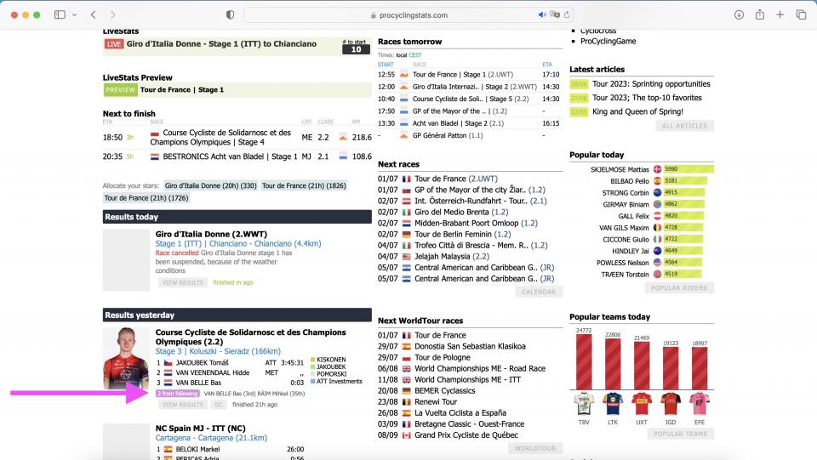Open Acht van Bladel Stage 2 (2.1)
This screenshot has height=460, width=817.
coord(458,123)
